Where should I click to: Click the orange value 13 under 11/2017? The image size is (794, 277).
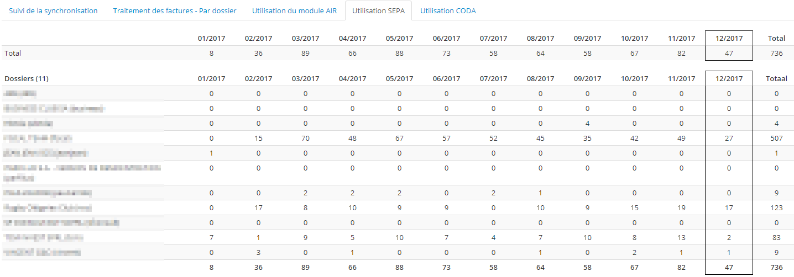[681, 237]
